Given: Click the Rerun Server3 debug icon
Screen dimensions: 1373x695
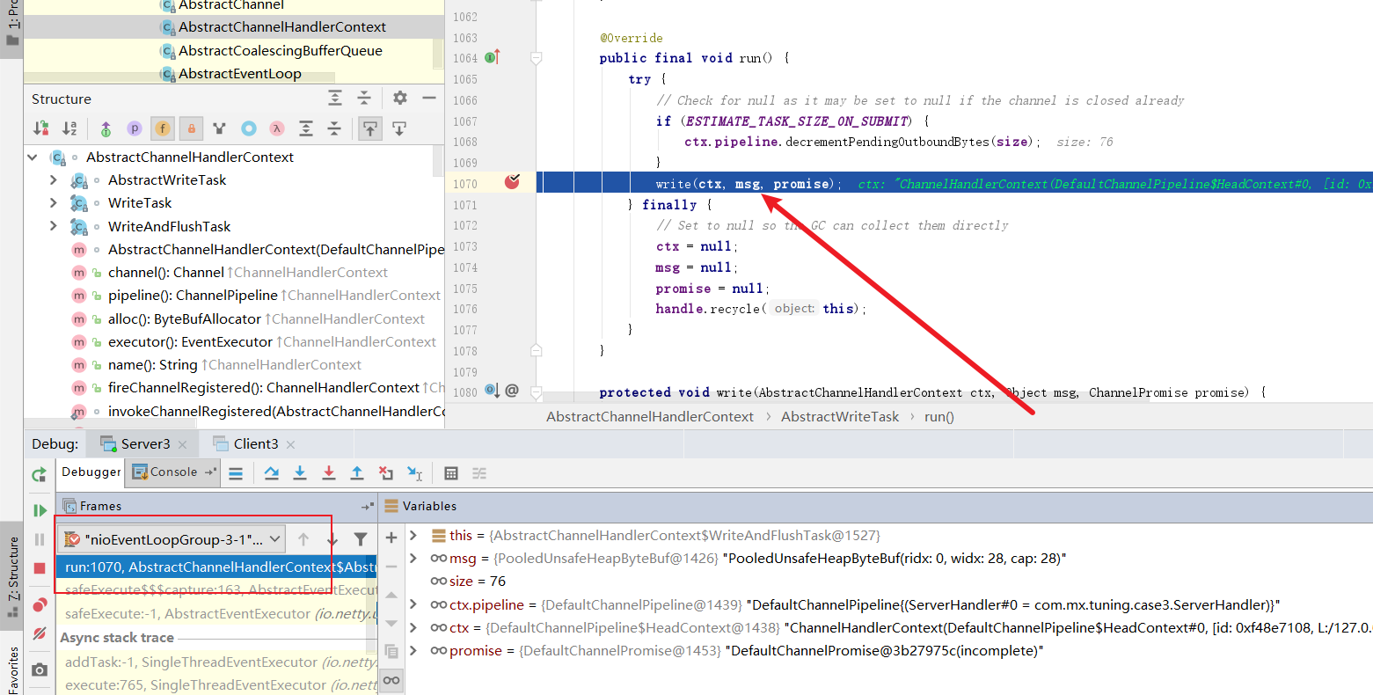Looking at the screenshot, I should point(40,475).
